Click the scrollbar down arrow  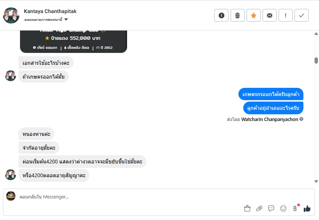point(316,181)
